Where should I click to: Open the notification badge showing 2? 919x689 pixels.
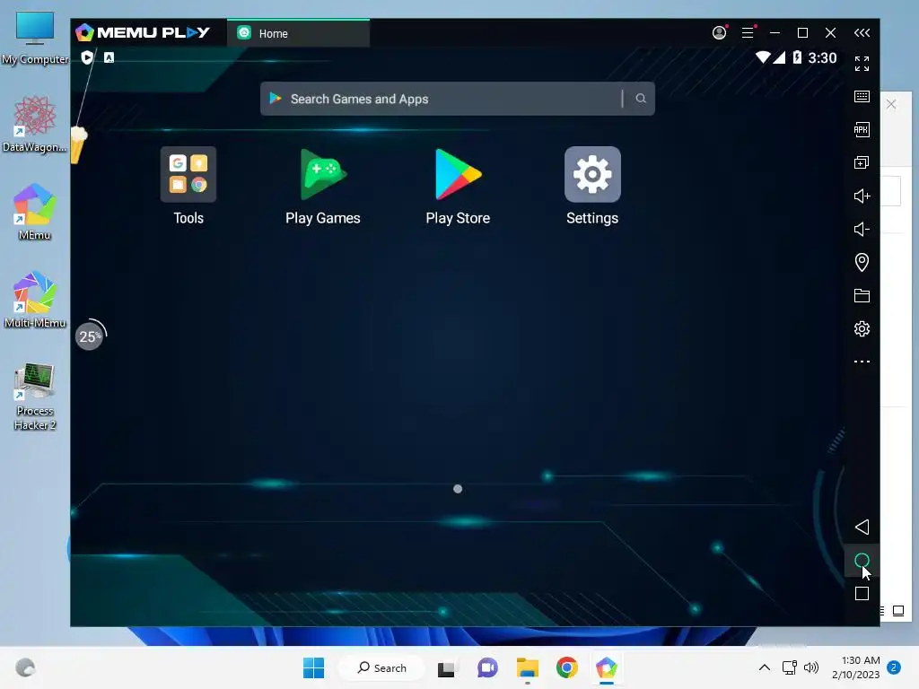tap(894, 667)
